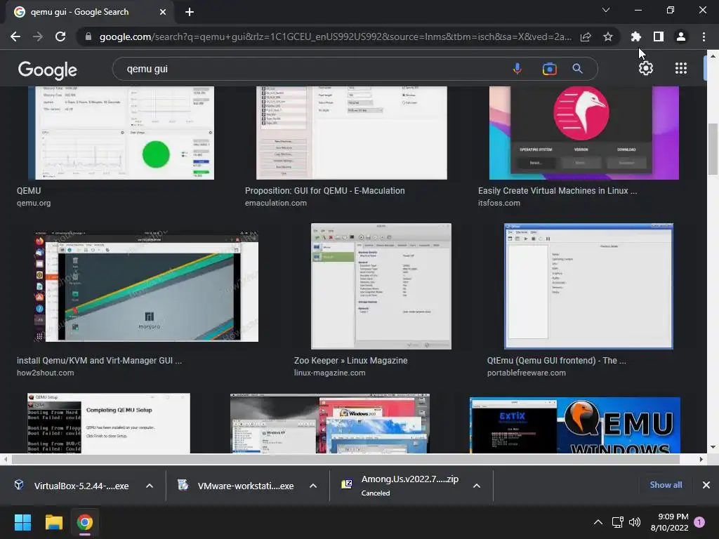This screenshot has width=719, height=539.
Task: View site information via lock icon
Action: pyautogui.click(x=88, y=36)
